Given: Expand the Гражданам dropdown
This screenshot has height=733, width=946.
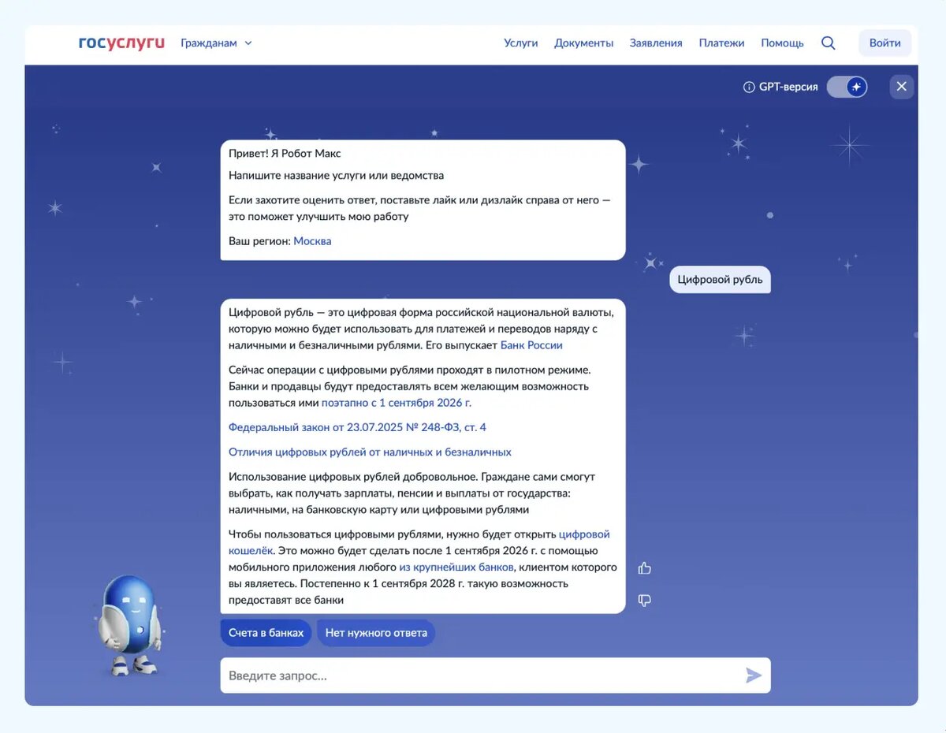Looking at the screenshot, I should pos(216,43).
